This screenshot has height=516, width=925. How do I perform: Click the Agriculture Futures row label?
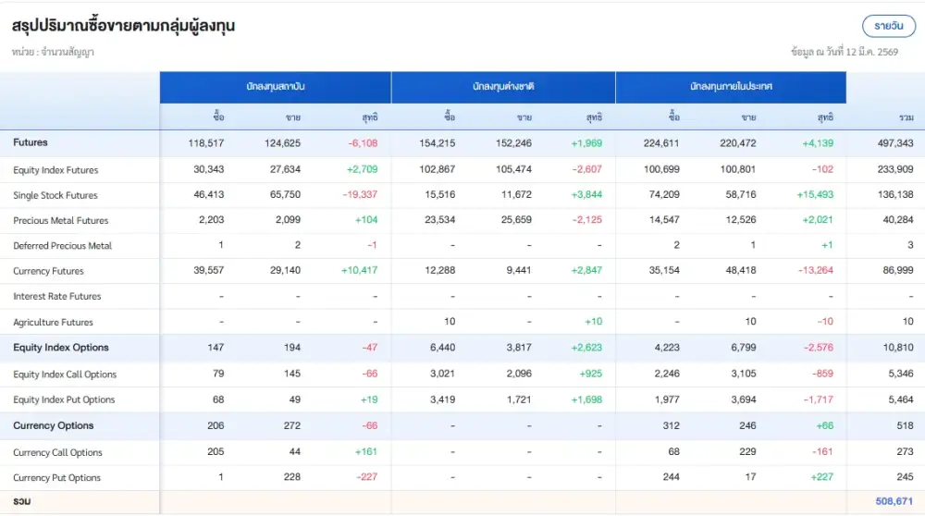[54, 323]
